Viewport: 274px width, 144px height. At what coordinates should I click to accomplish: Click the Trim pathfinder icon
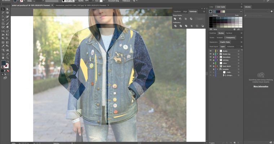pos(181,26)
